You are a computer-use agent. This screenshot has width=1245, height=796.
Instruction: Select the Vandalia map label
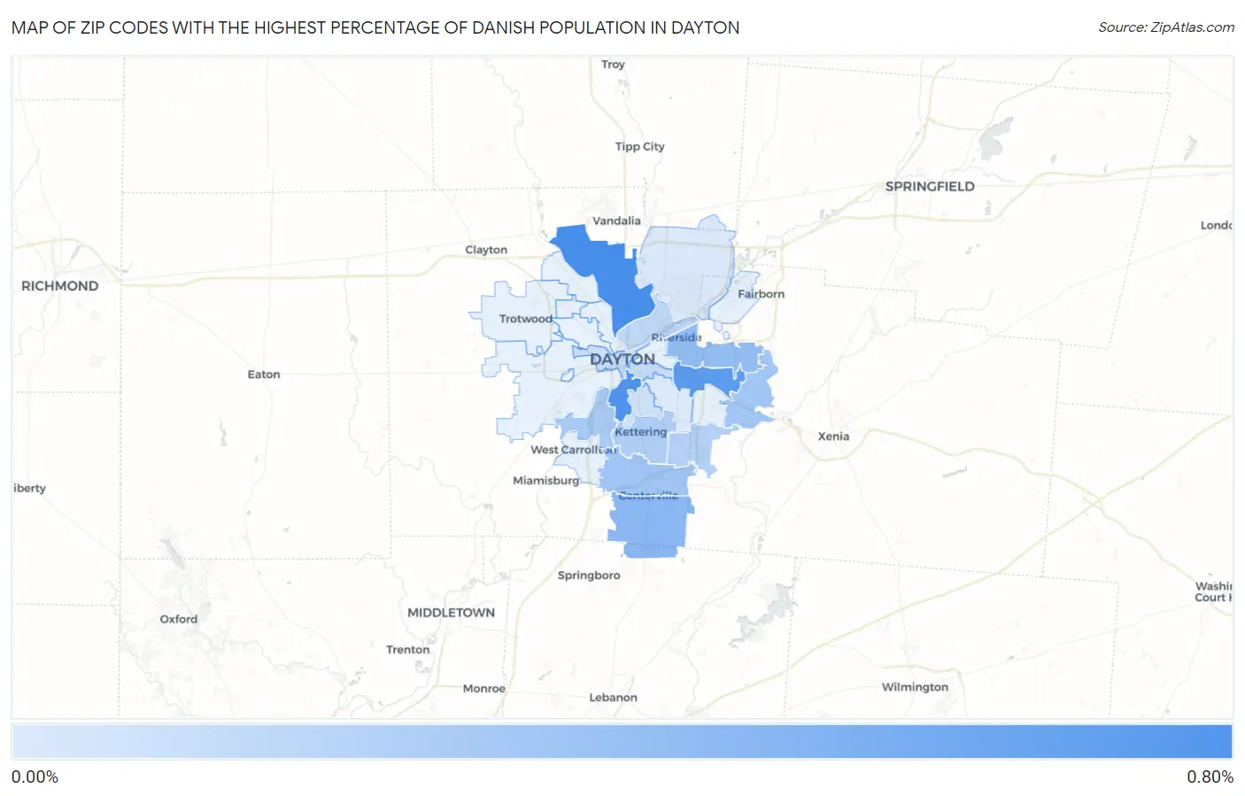coord(616,220)
